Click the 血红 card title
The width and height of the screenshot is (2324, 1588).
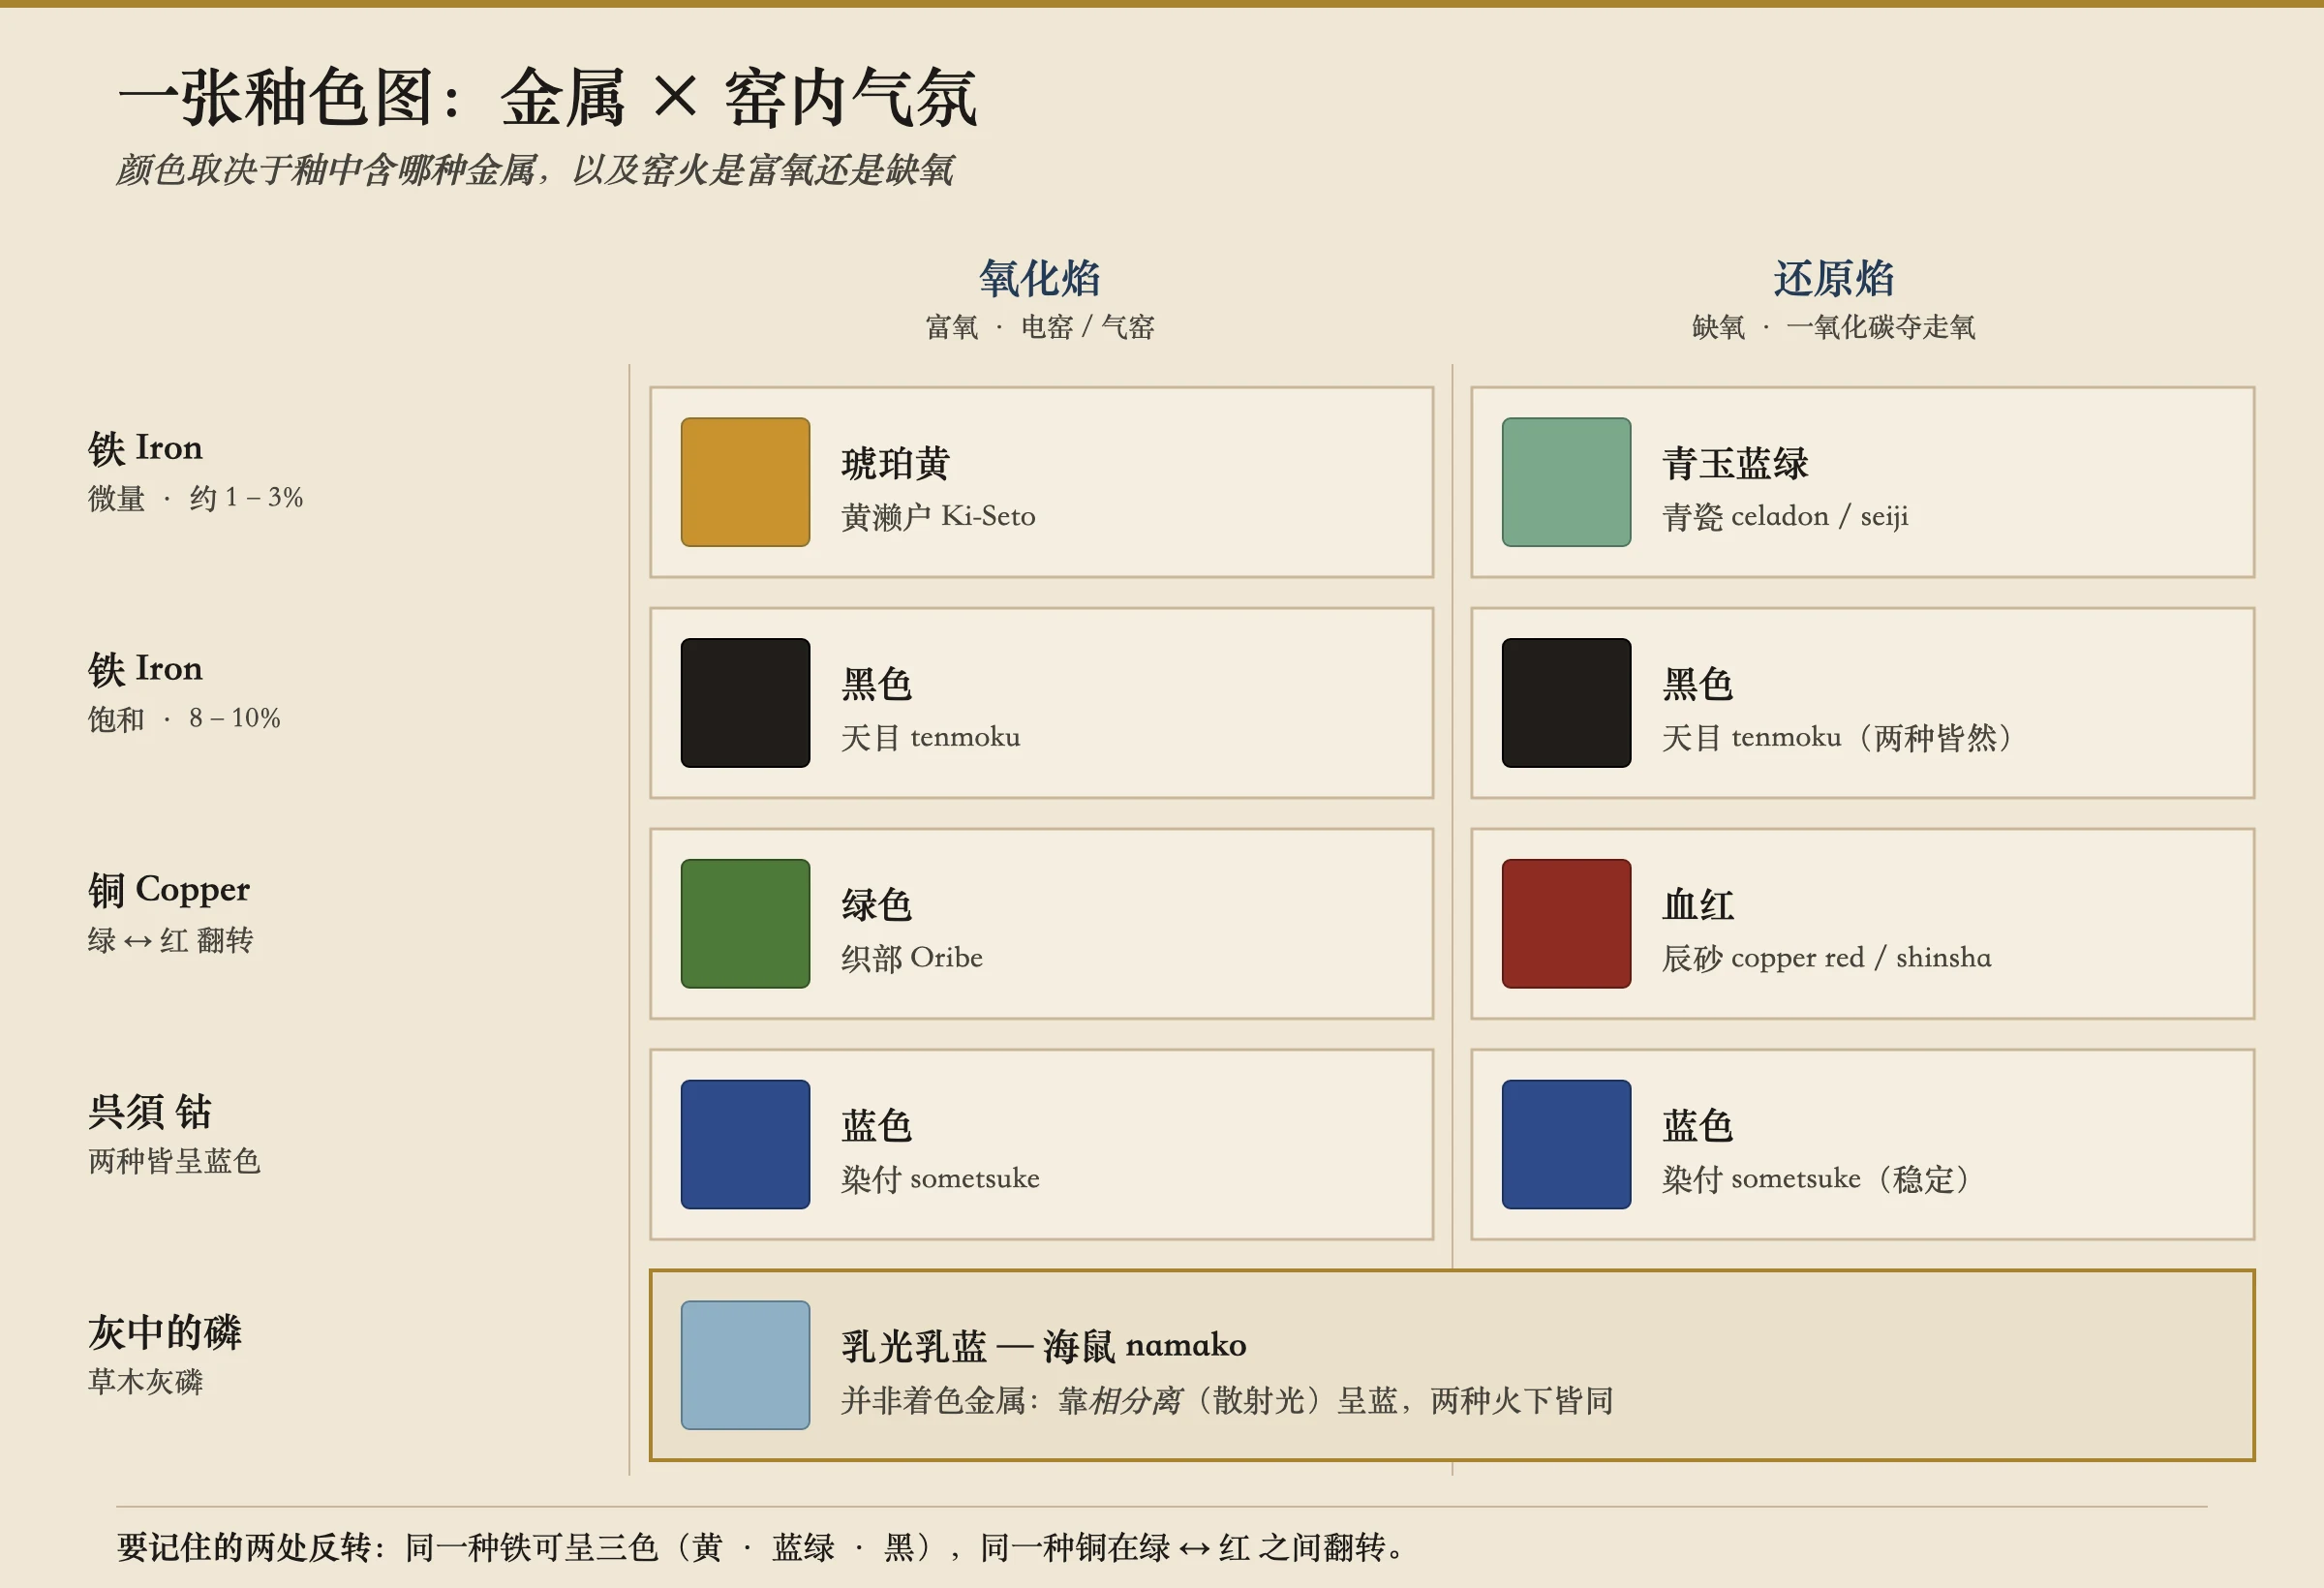(1698, 906)
